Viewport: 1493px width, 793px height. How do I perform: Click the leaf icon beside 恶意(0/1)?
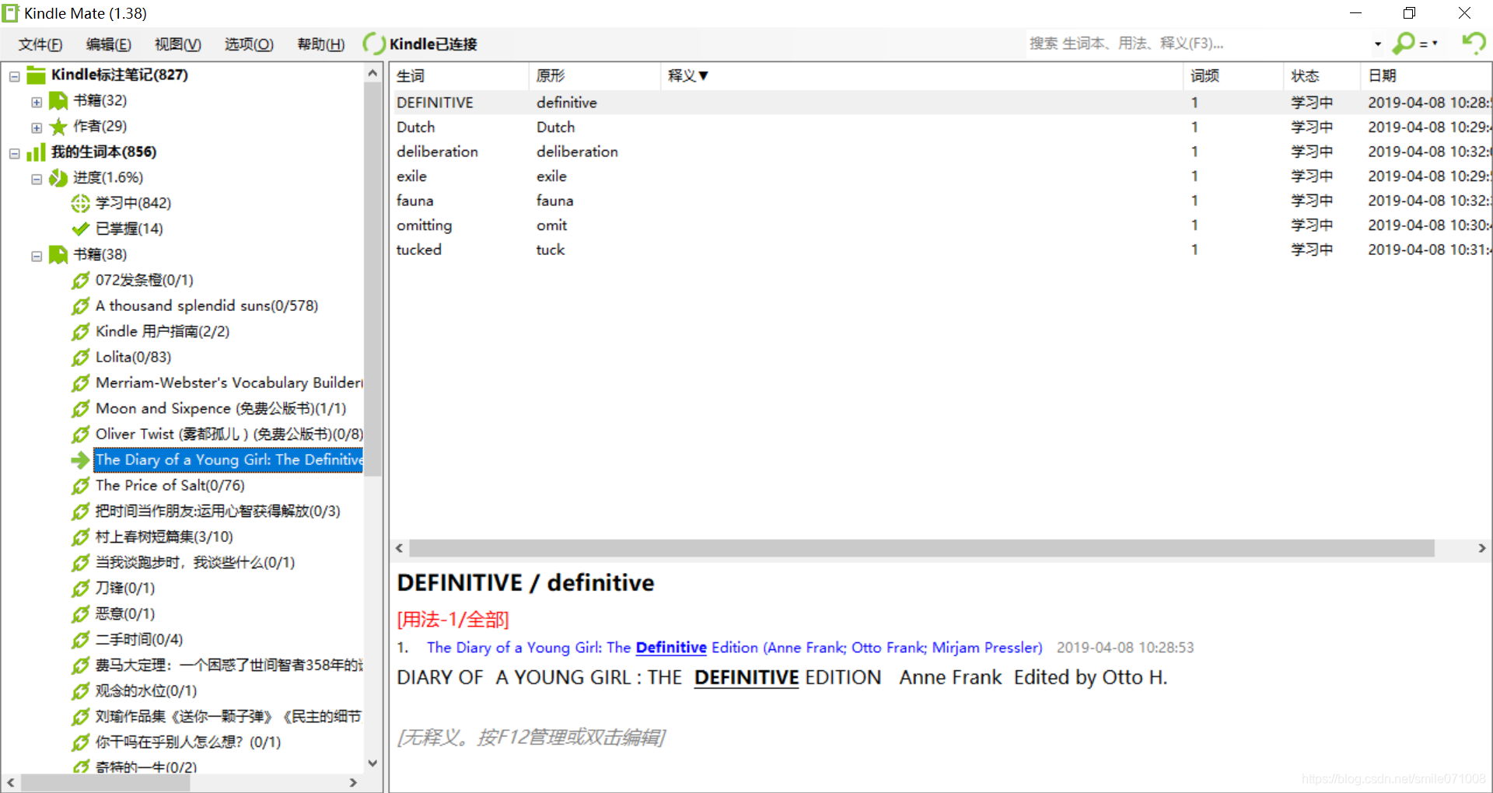click(x=80, y=613)
